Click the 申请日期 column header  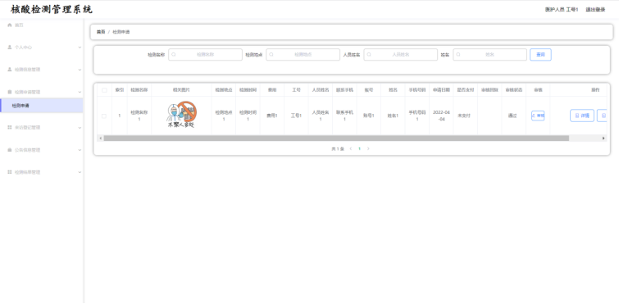(441, 90)
